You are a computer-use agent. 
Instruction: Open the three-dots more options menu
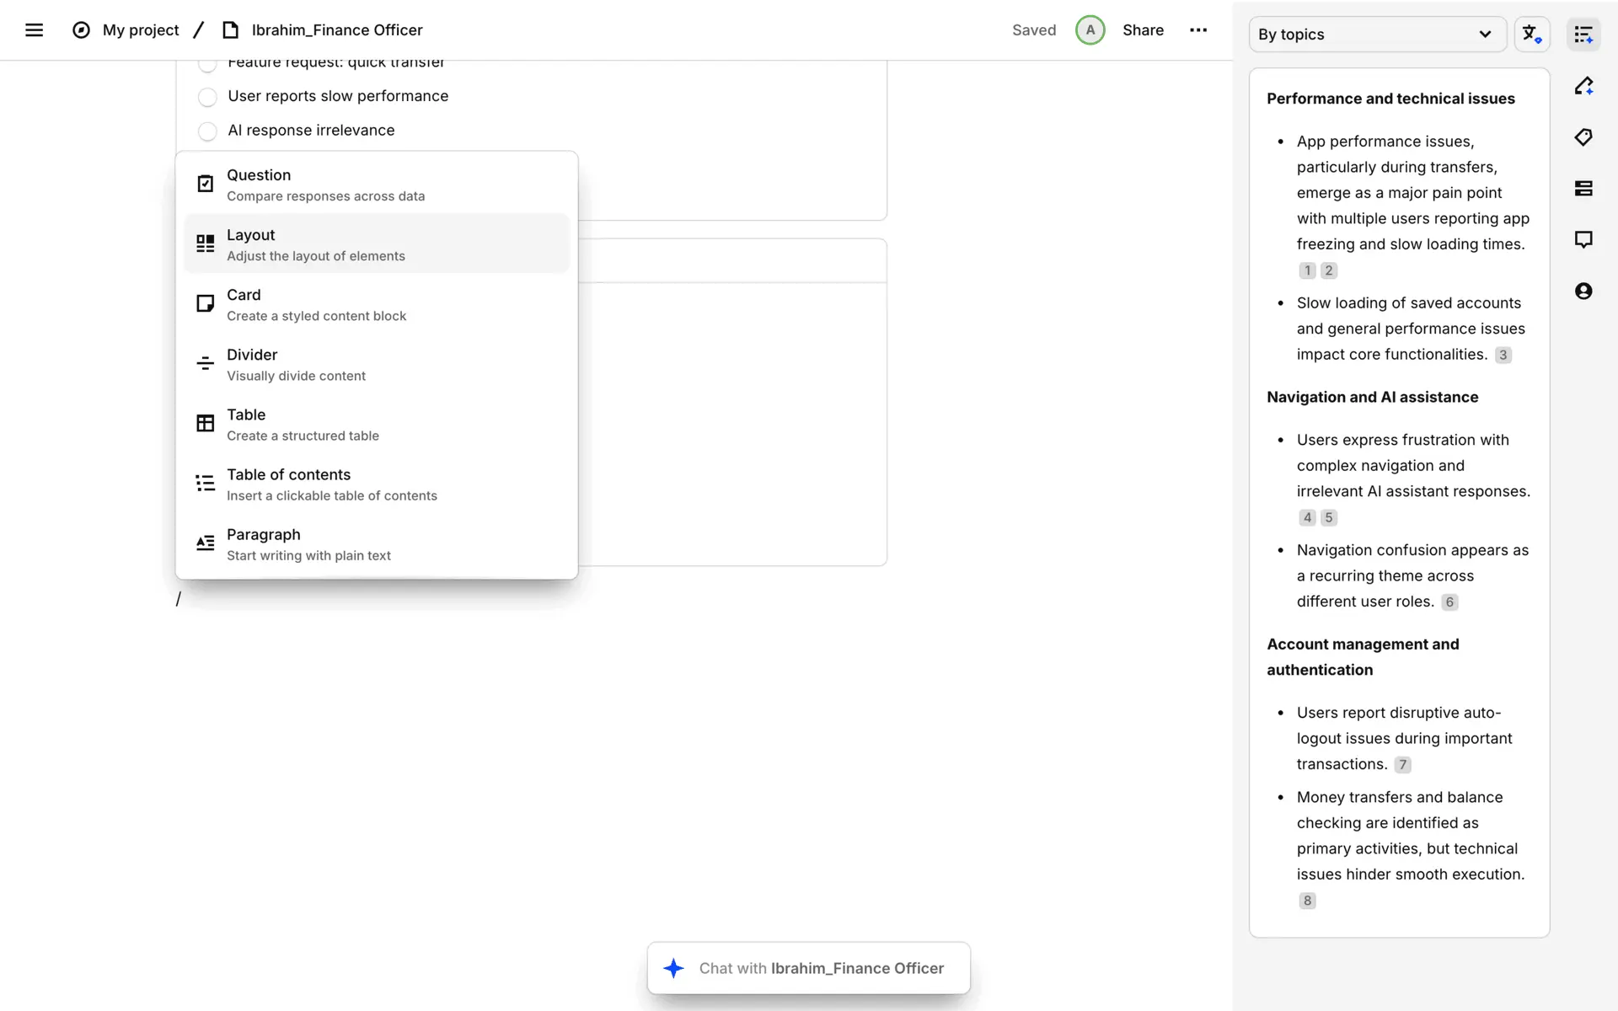1197,30
